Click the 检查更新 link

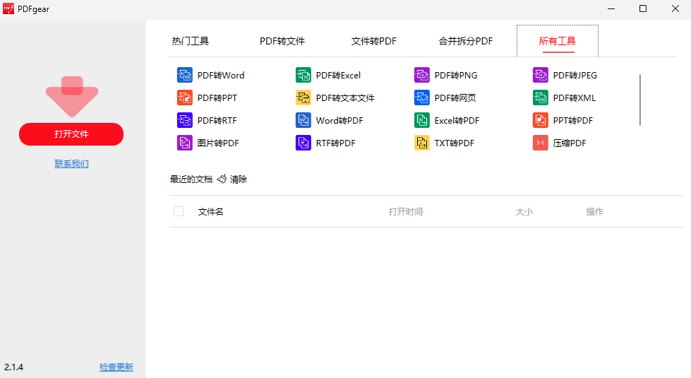tap(116, 367)
